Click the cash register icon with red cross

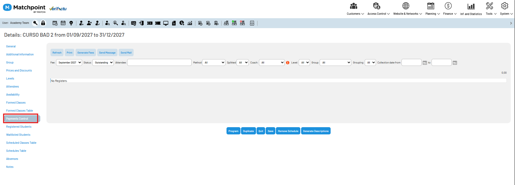click(242, 23)
